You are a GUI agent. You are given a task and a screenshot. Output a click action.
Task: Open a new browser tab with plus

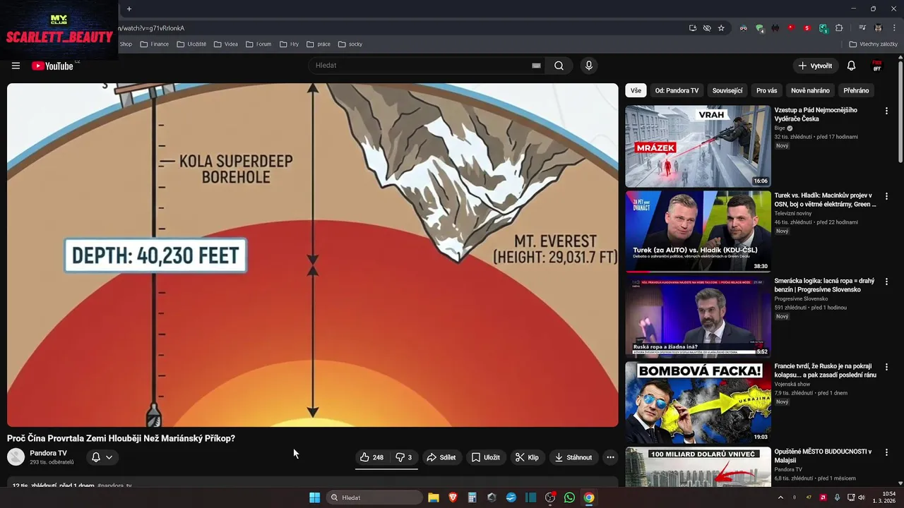129,9
